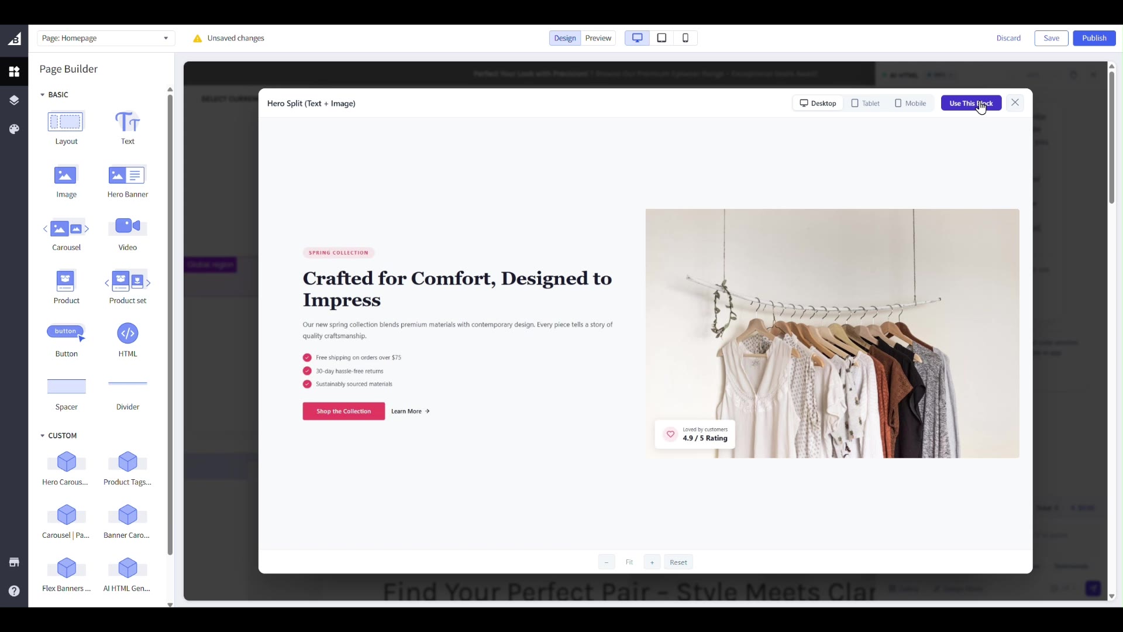The image size is (1123, 632).
Task: Collapse the CUSTOM widgets section
Action: [58, 436]
